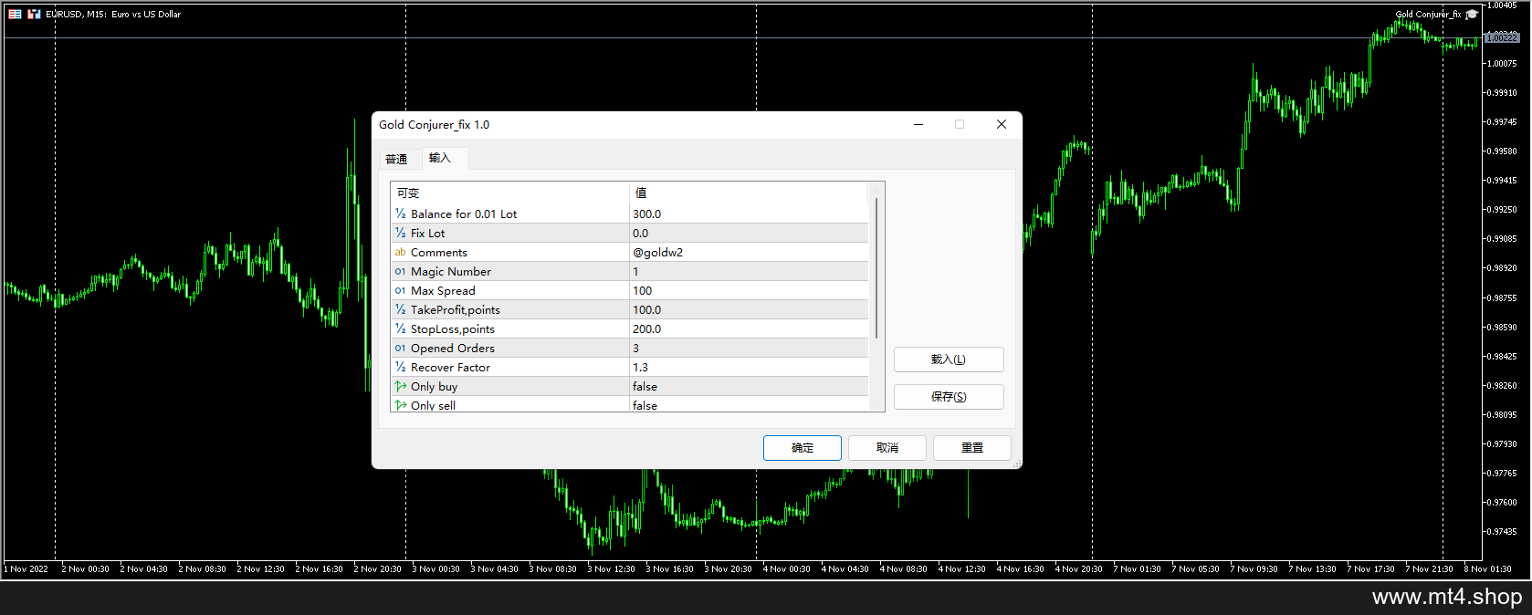Select the Recover Factor row label
Image resolution: width=1532 pixels, height=615 pixels.
tap(450, 367)
